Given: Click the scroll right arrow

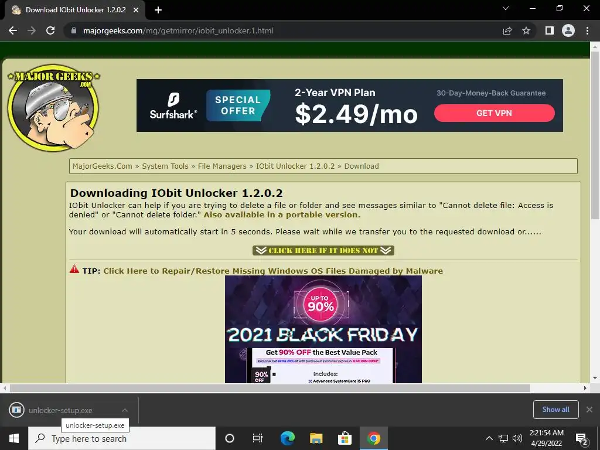Looking at the screenshot, I should point(585,388).
